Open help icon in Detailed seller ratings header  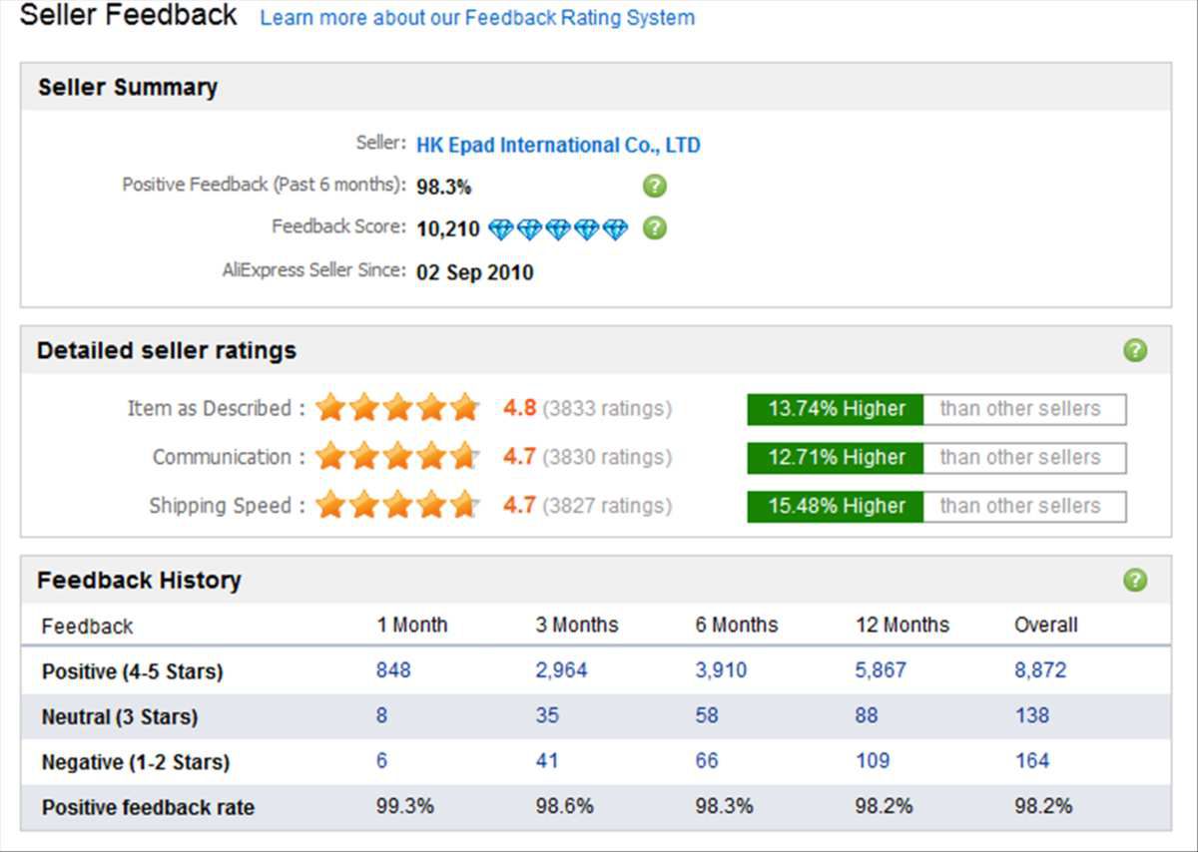[1135, 350]
